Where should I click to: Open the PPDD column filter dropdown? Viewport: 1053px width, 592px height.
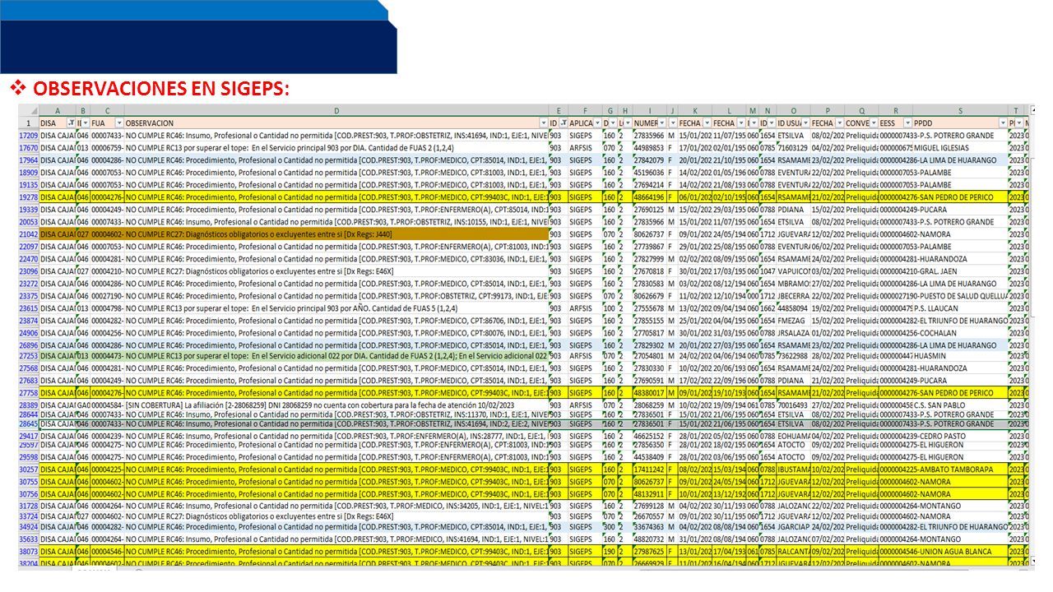click(1003, 123)
